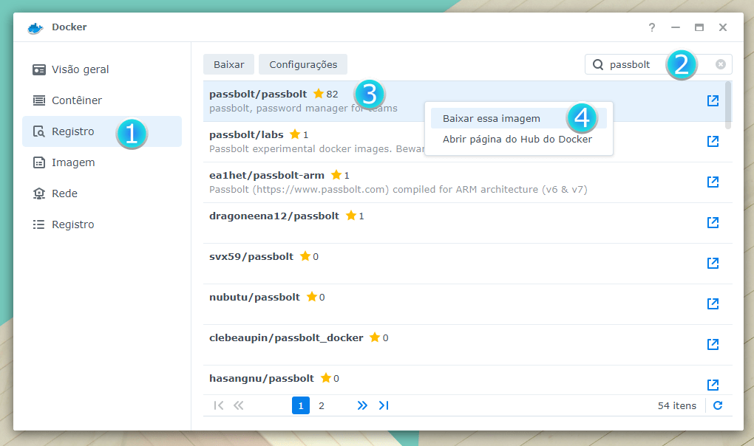Screen dimensions: 754x446
Task: Clear the passbolt search text
Action: (720, 64)
